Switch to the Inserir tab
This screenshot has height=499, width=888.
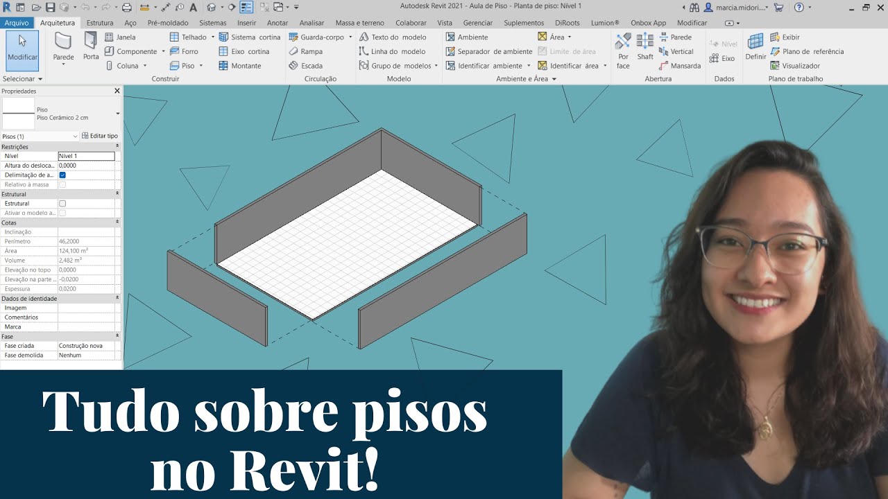246,23
